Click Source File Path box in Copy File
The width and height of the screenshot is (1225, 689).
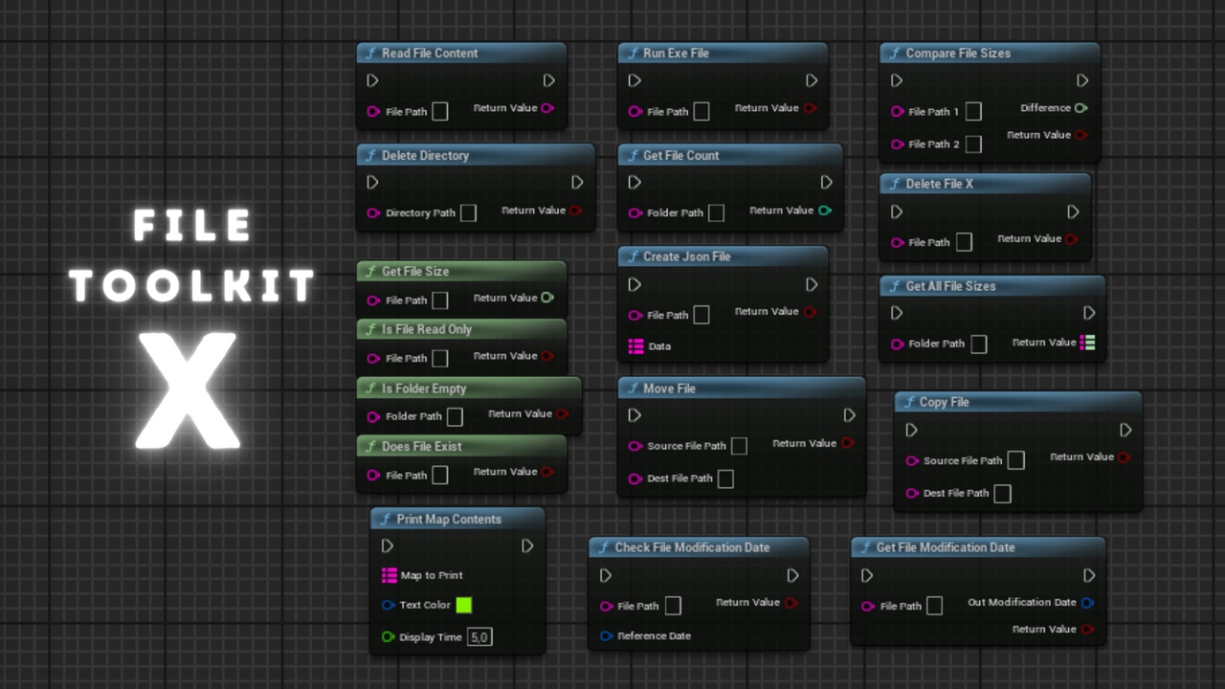pos(1016,461)
